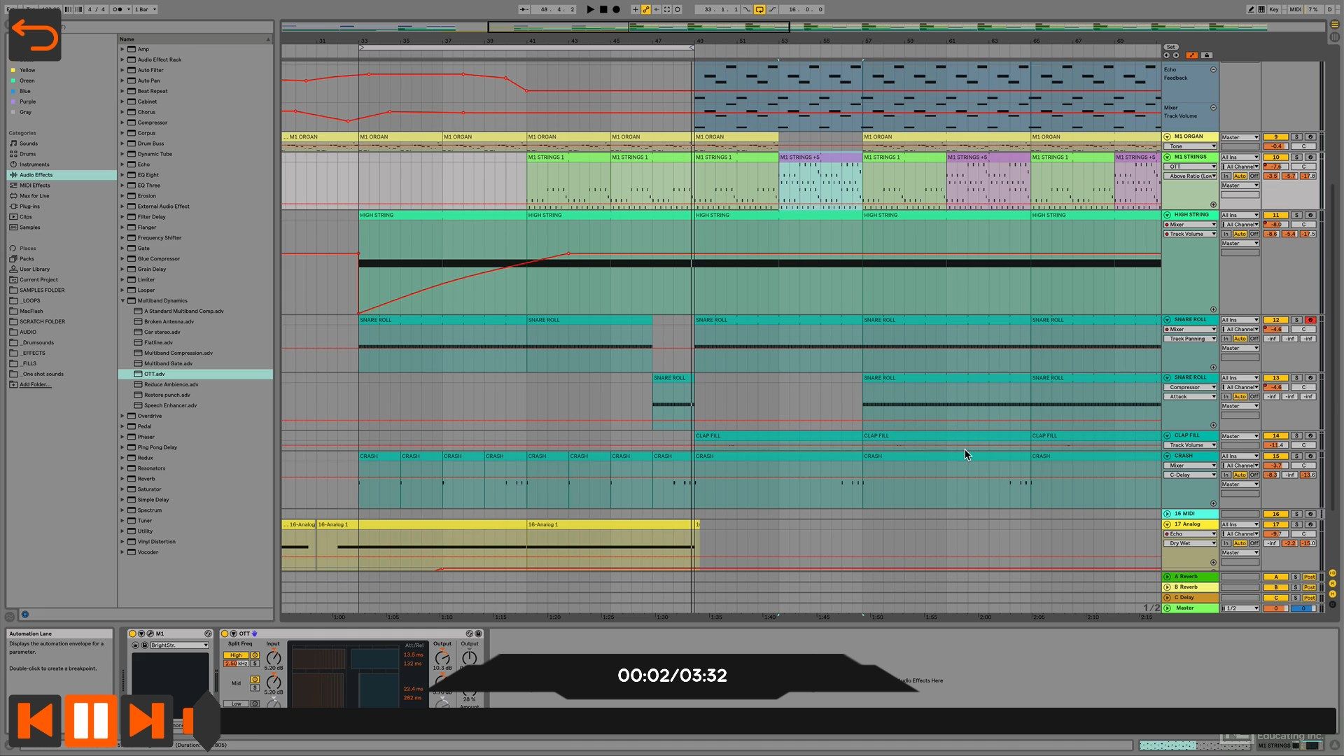Click the Stop button in the transport bar
1344x756 pixels.
pyautogui.click(x=603, y=9)
